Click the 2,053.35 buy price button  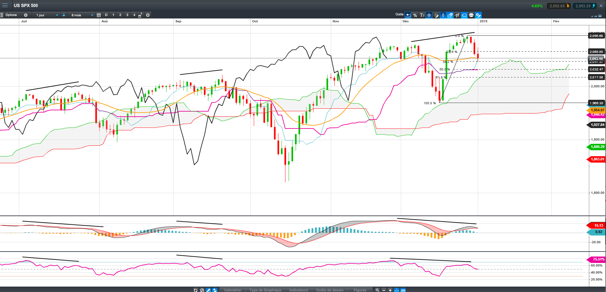point(585,6)
